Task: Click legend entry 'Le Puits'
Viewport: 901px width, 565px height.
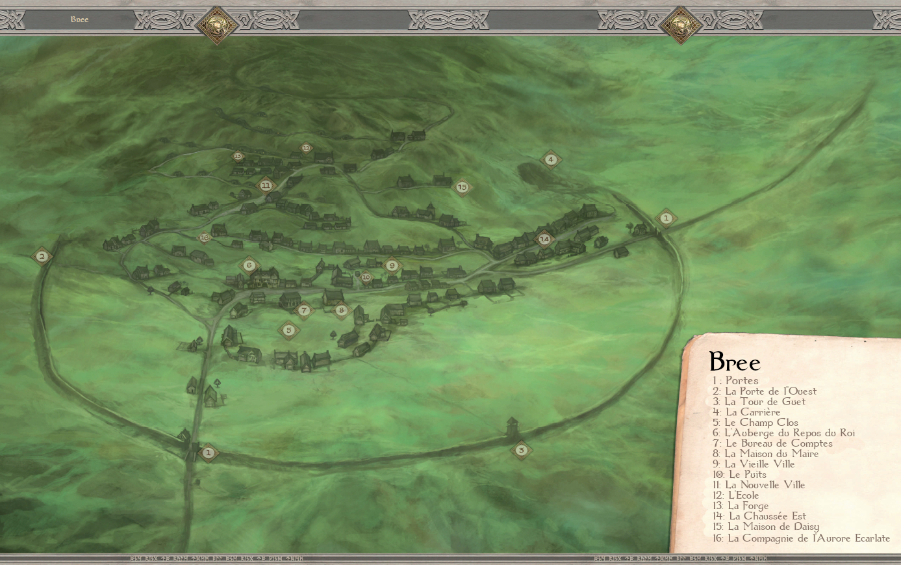Action: [x=739, y=474]
